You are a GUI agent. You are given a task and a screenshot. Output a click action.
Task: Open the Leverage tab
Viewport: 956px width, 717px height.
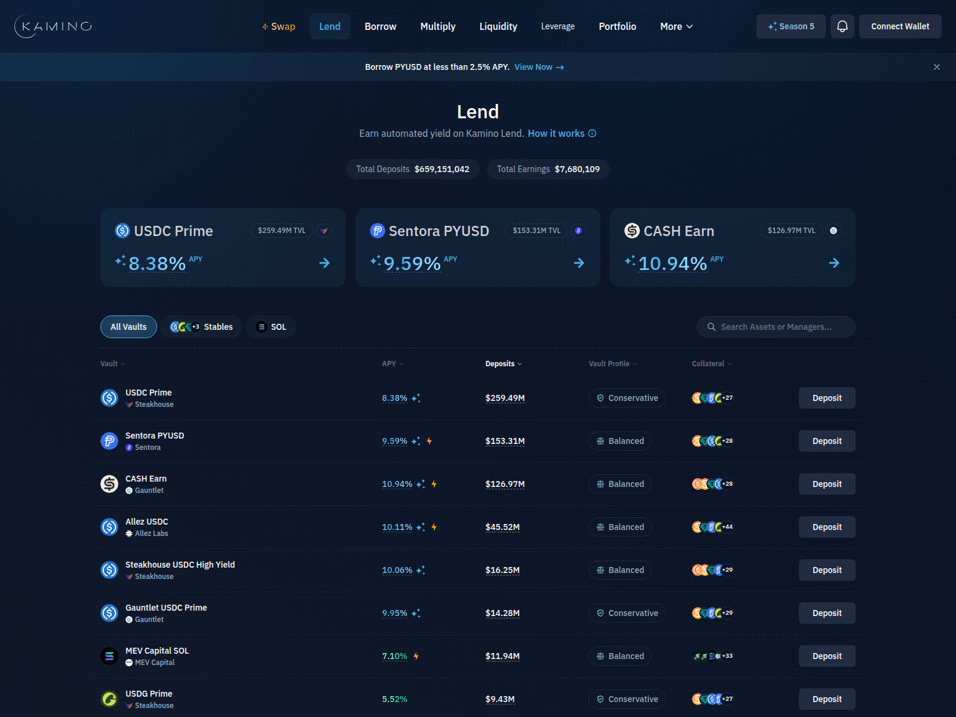[x=558, y=26]
